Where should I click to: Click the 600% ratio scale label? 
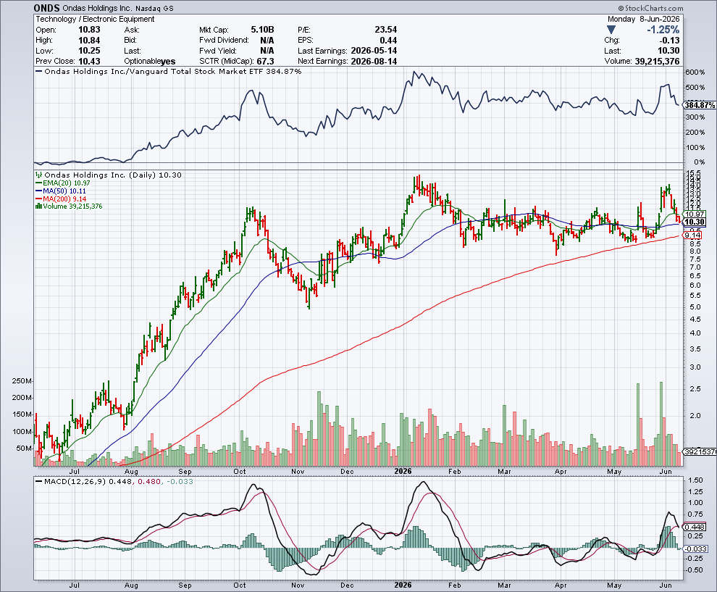(695, 72)
